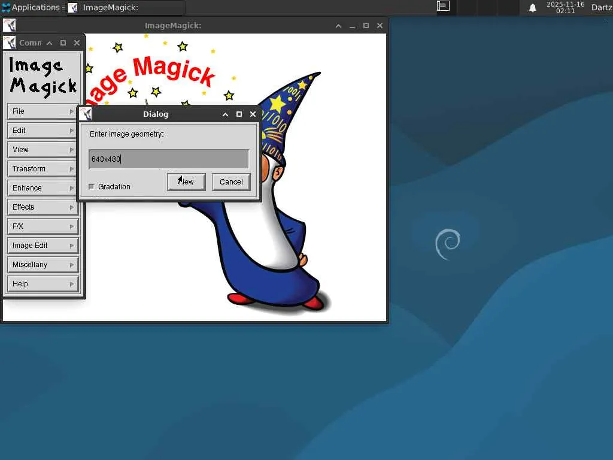Minimize the main ImageMagick window
Viewport: 613px width, 460px height.
coord(352,26)
